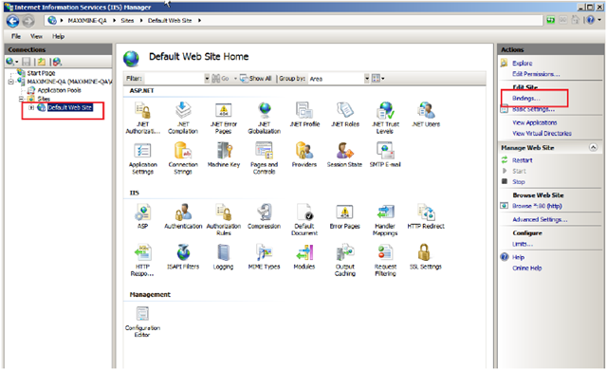The width and height of the screenshot is (607, 370).
Task: Open Authentication feature
Action: (x=183, y=216)
